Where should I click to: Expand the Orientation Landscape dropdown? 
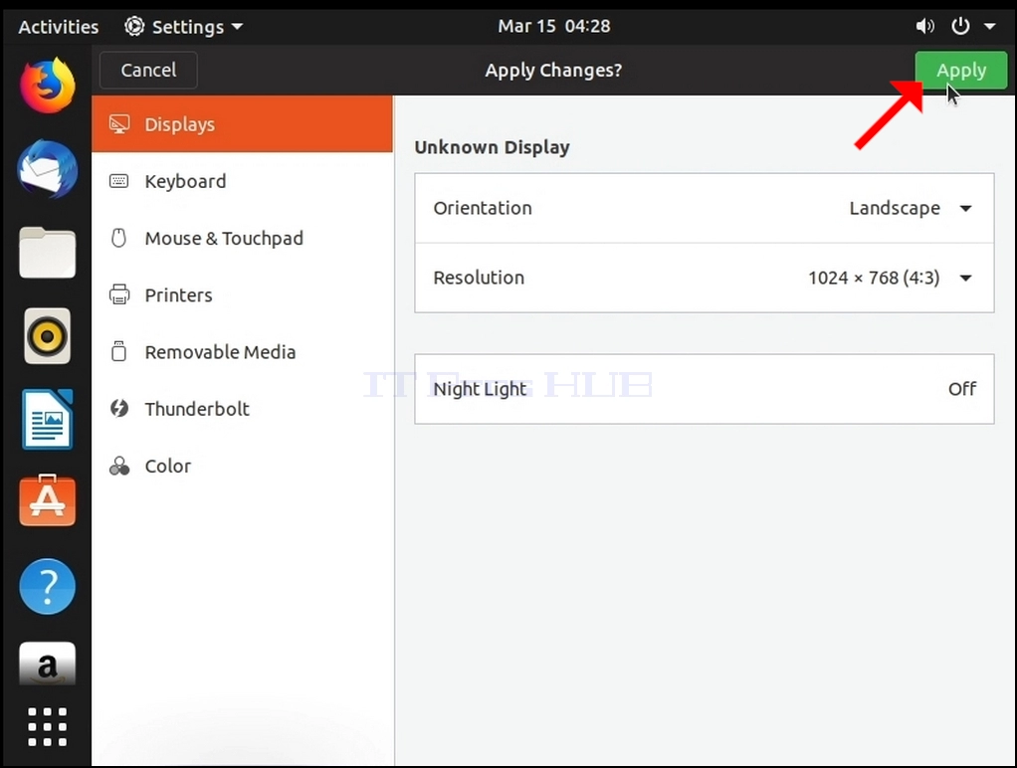pos(910,208)
